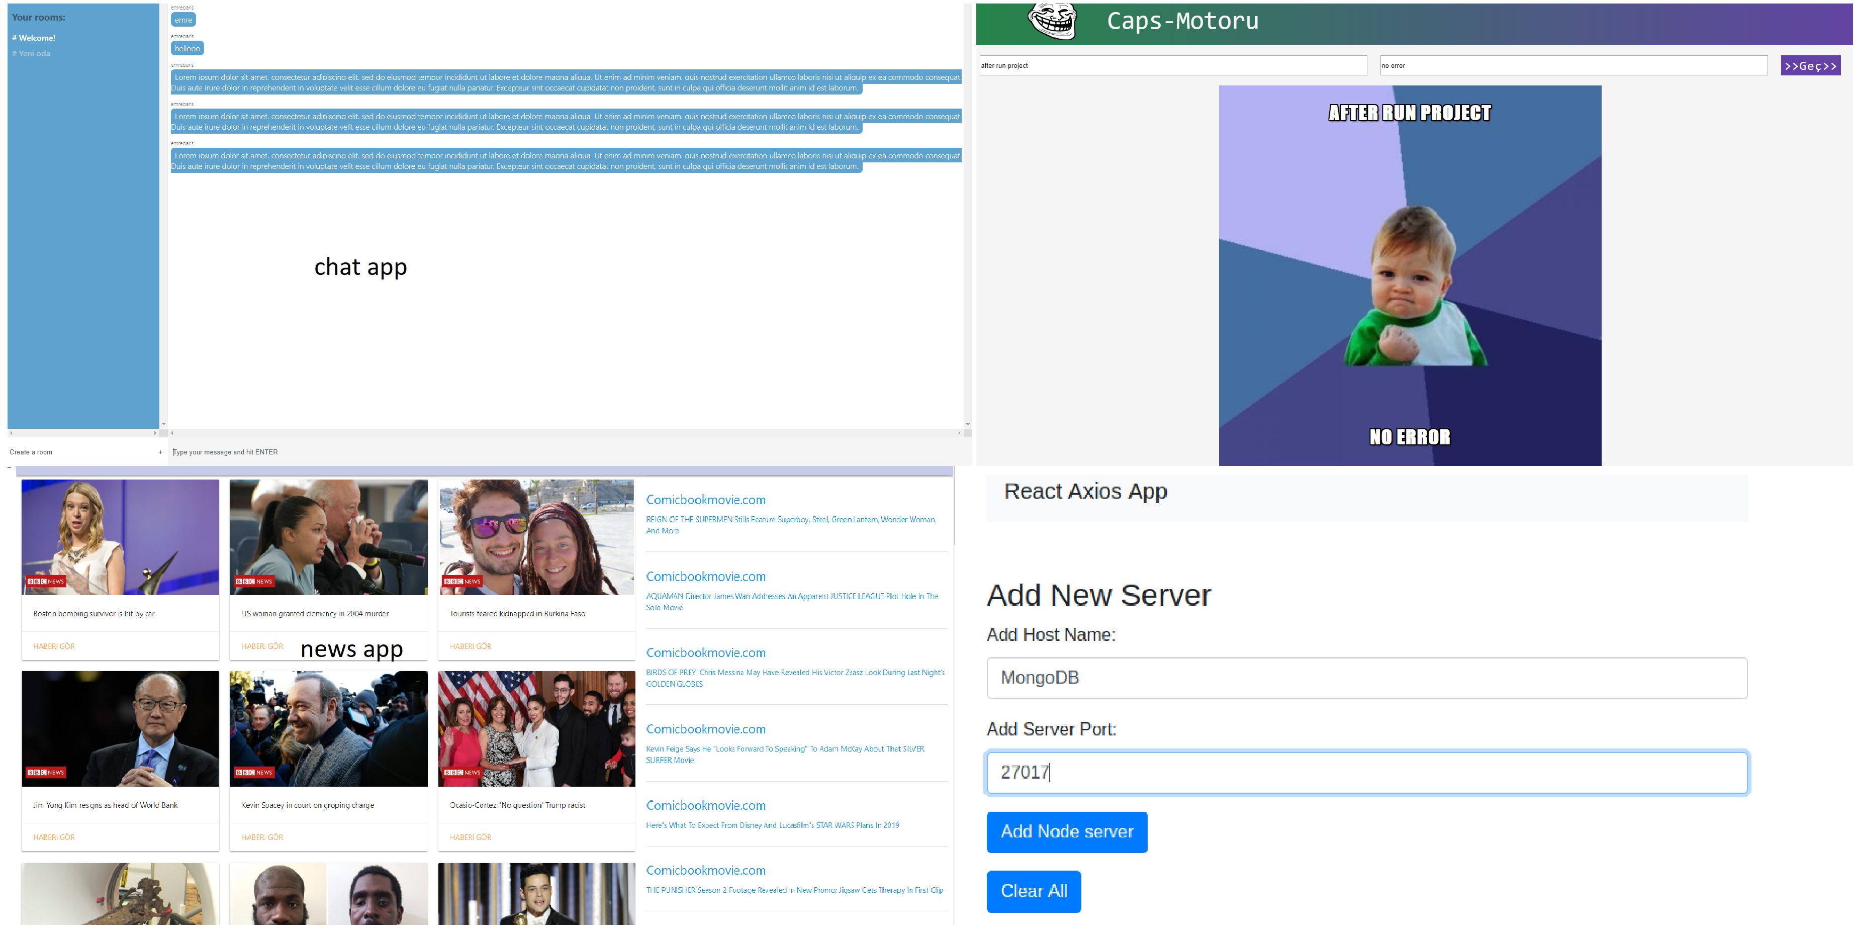Click the plus icon to create a room

(160, 452)
